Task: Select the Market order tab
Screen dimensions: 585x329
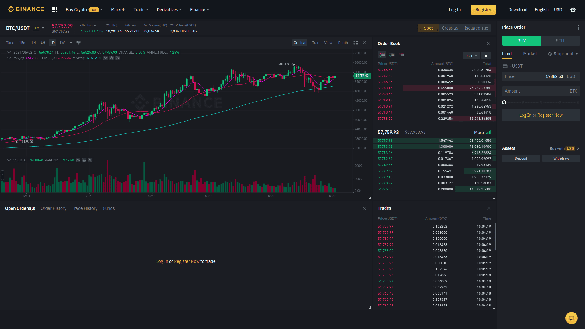Action: click(x=530, y=54)
